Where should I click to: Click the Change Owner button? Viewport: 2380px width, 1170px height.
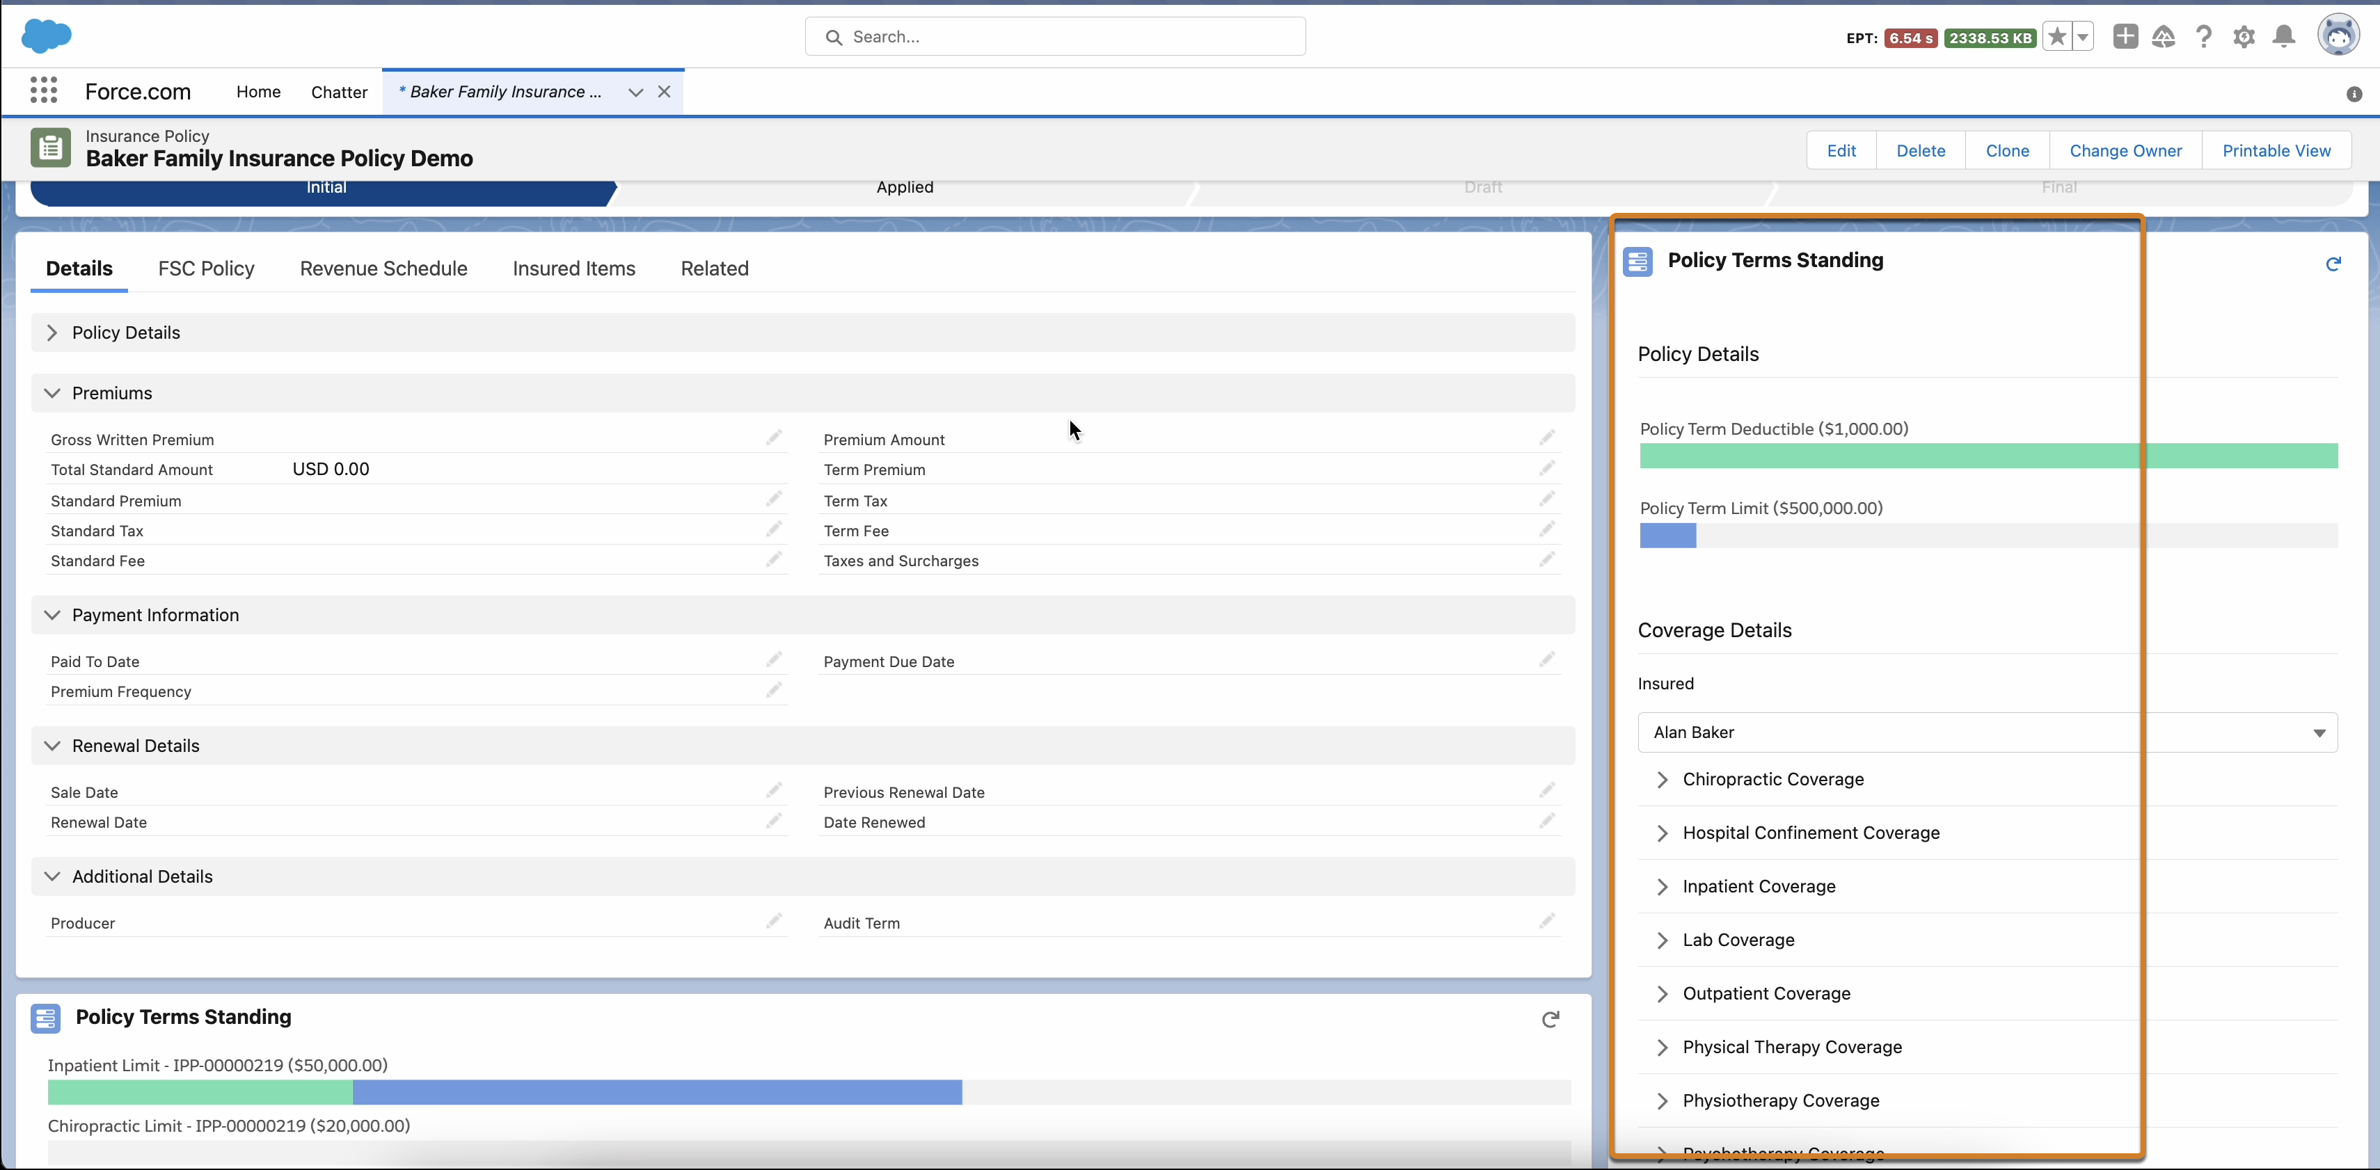pos(2125,150)
